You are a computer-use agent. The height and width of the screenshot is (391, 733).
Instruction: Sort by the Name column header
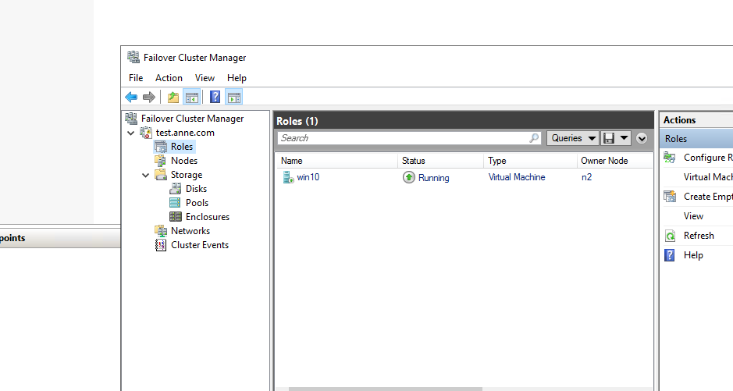336,161
